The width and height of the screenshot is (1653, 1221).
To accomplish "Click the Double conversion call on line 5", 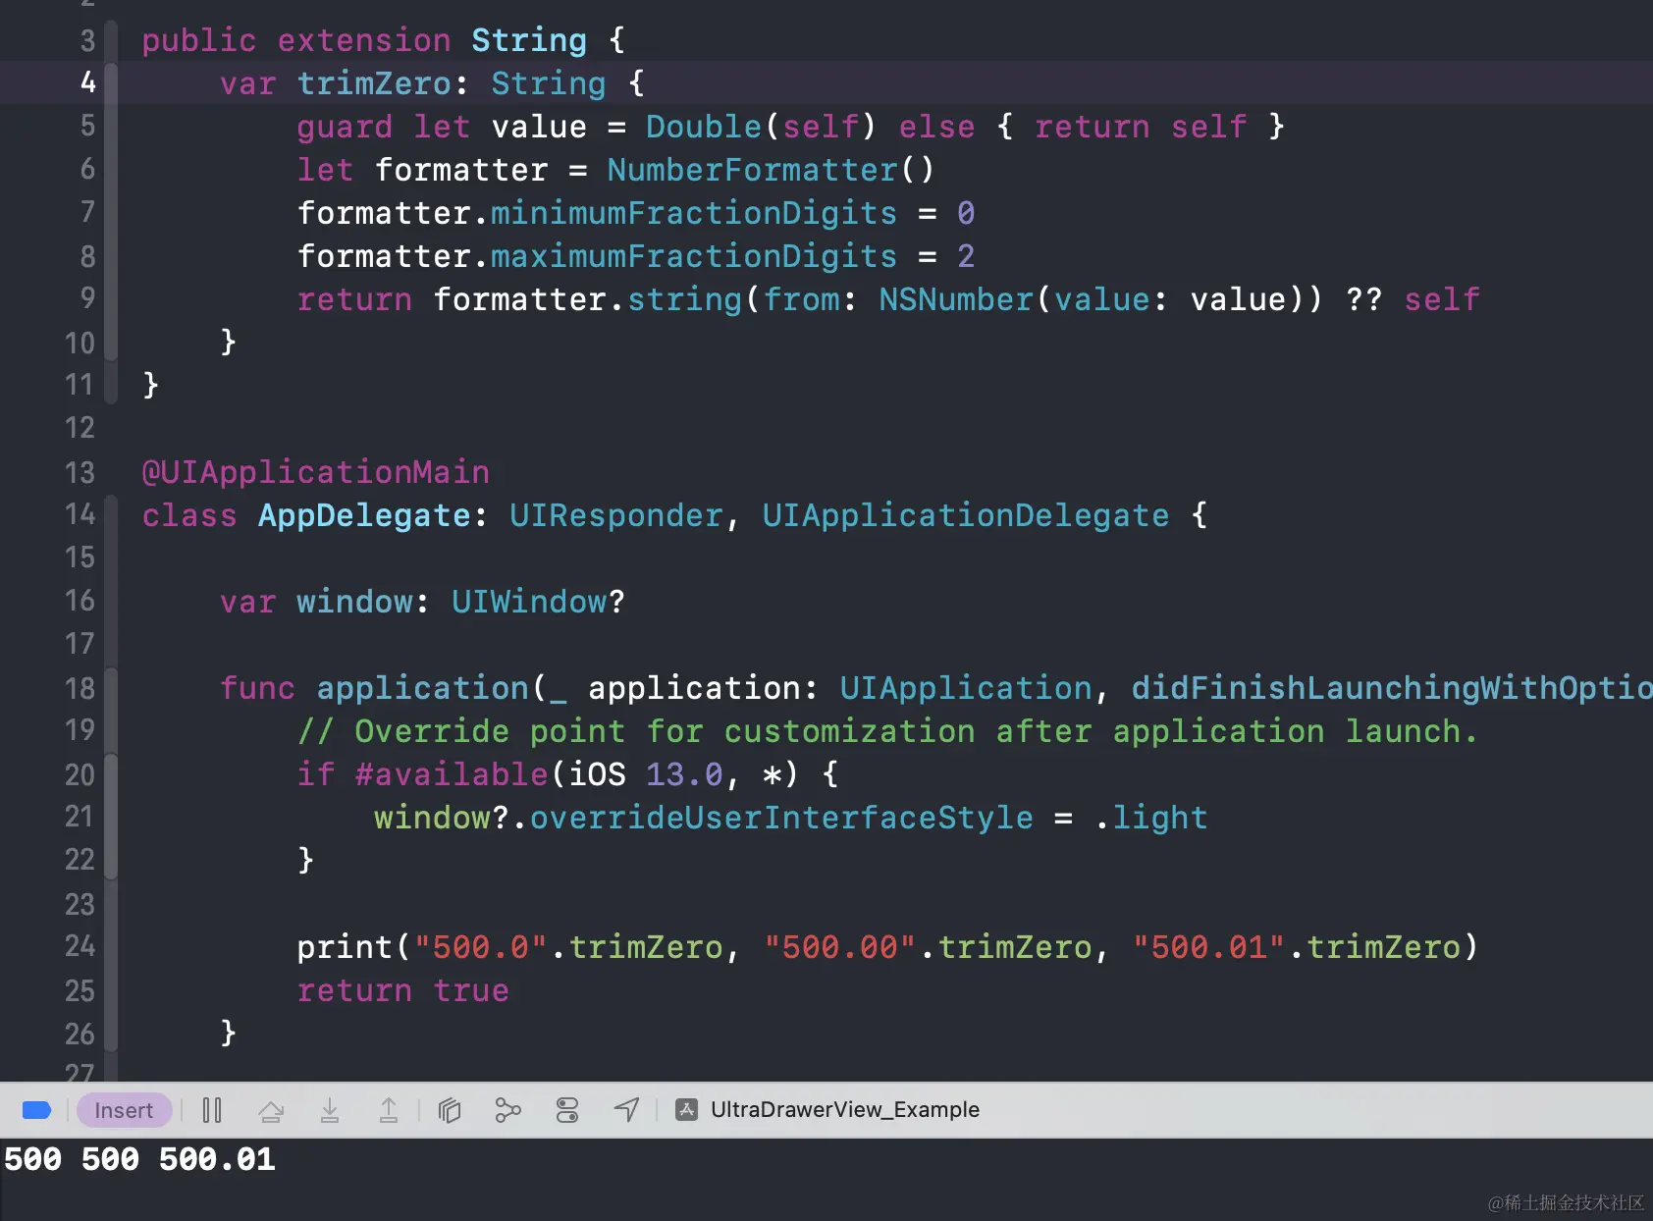I will (x=704, y=127).
